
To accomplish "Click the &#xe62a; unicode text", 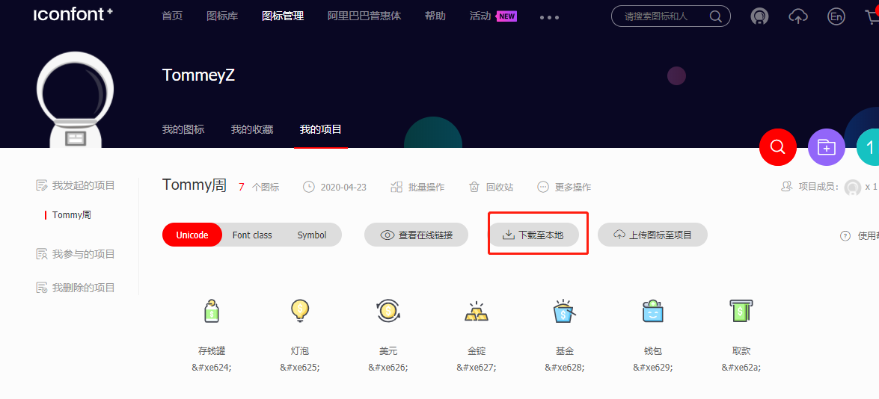I will (x=741, y=368).
